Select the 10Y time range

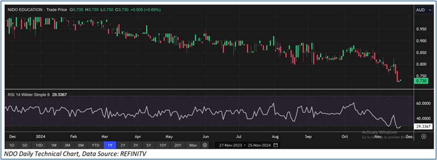[163, 145]
